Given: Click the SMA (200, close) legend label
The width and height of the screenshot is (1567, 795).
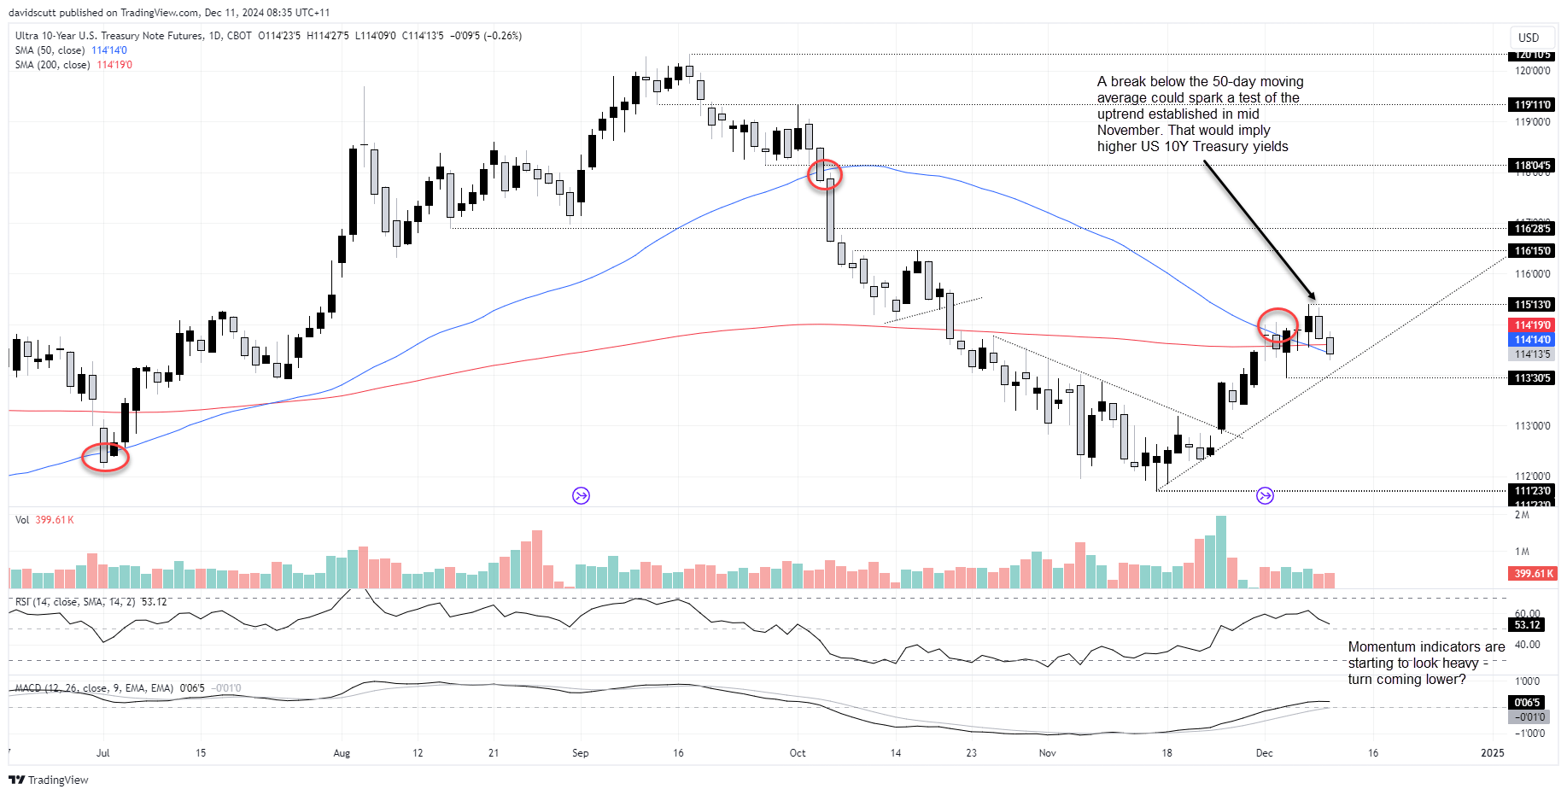Looking at the screenshot, I should (x=52, y=65).
